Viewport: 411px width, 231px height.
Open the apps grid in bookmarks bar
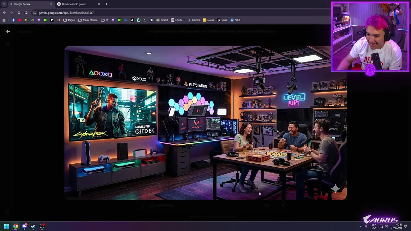pos(4,20)
